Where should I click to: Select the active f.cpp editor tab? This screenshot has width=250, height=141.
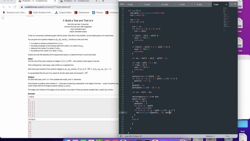click(216, 4)
